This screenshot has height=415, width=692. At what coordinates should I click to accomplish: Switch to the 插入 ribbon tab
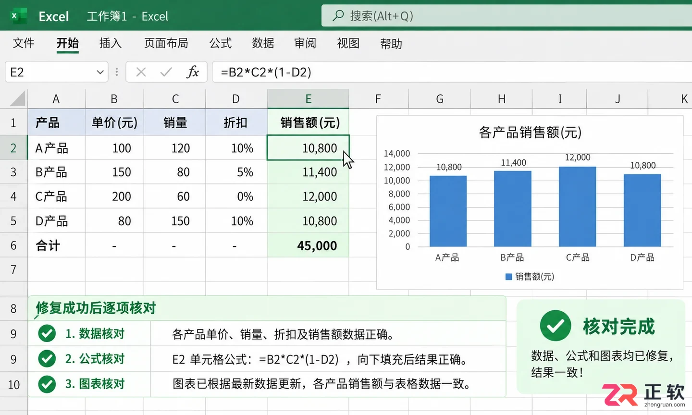[x=111, y=43]
